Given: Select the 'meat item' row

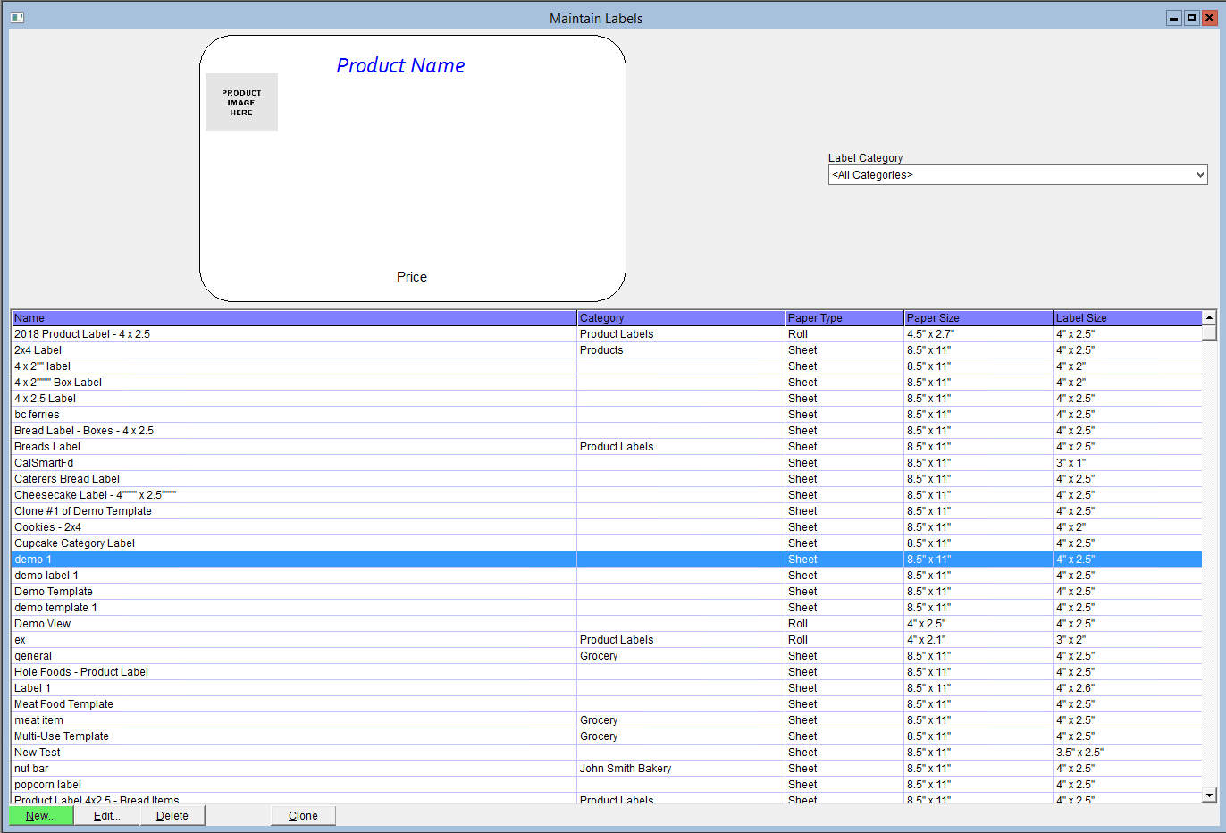Looking at the screenshot, I should coord(607,720).
